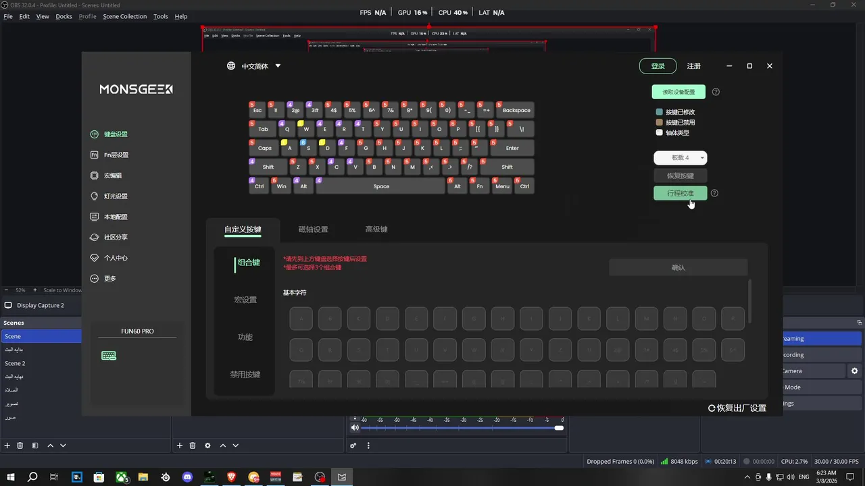The image size is (865, 486).
Task: Open Discord from the Windows taskbar
Action: point(187,477)
